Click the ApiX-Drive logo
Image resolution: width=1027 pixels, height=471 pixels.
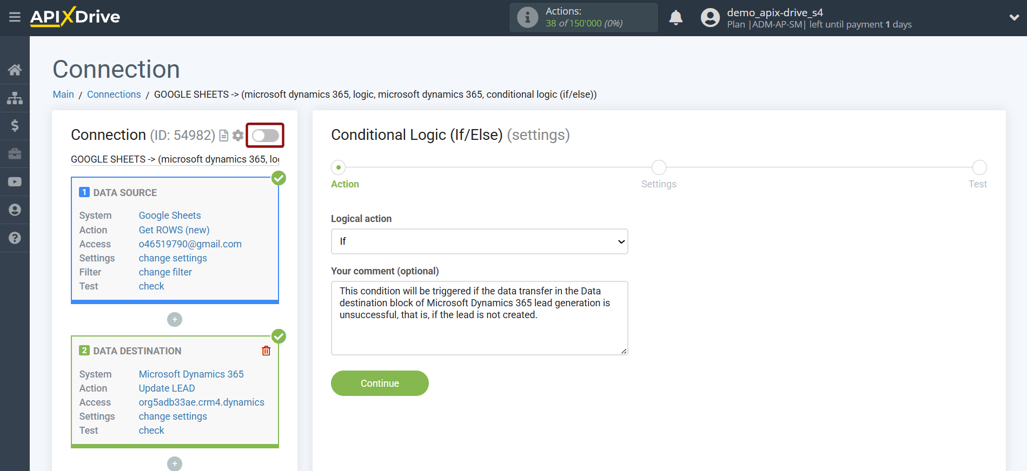pos(75,17)
